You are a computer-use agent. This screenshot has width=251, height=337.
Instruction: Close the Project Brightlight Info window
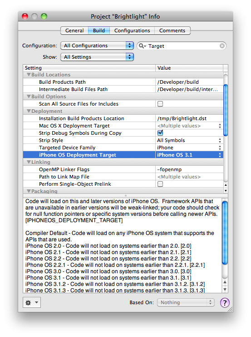[25, 16]
